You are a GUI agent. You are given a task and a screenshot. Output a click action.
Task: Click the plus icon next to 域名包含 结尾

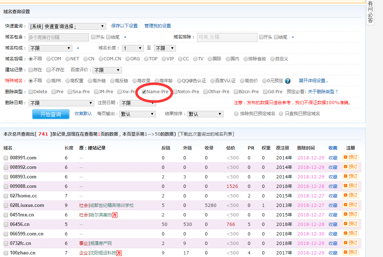point(125,37)
